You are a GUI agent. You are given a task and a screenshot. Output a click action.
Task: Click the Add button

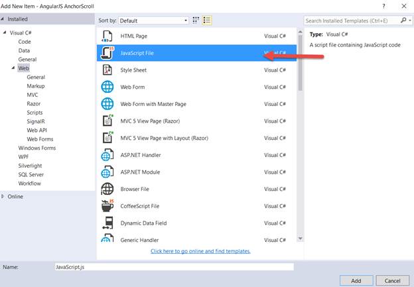coord(356,280)
